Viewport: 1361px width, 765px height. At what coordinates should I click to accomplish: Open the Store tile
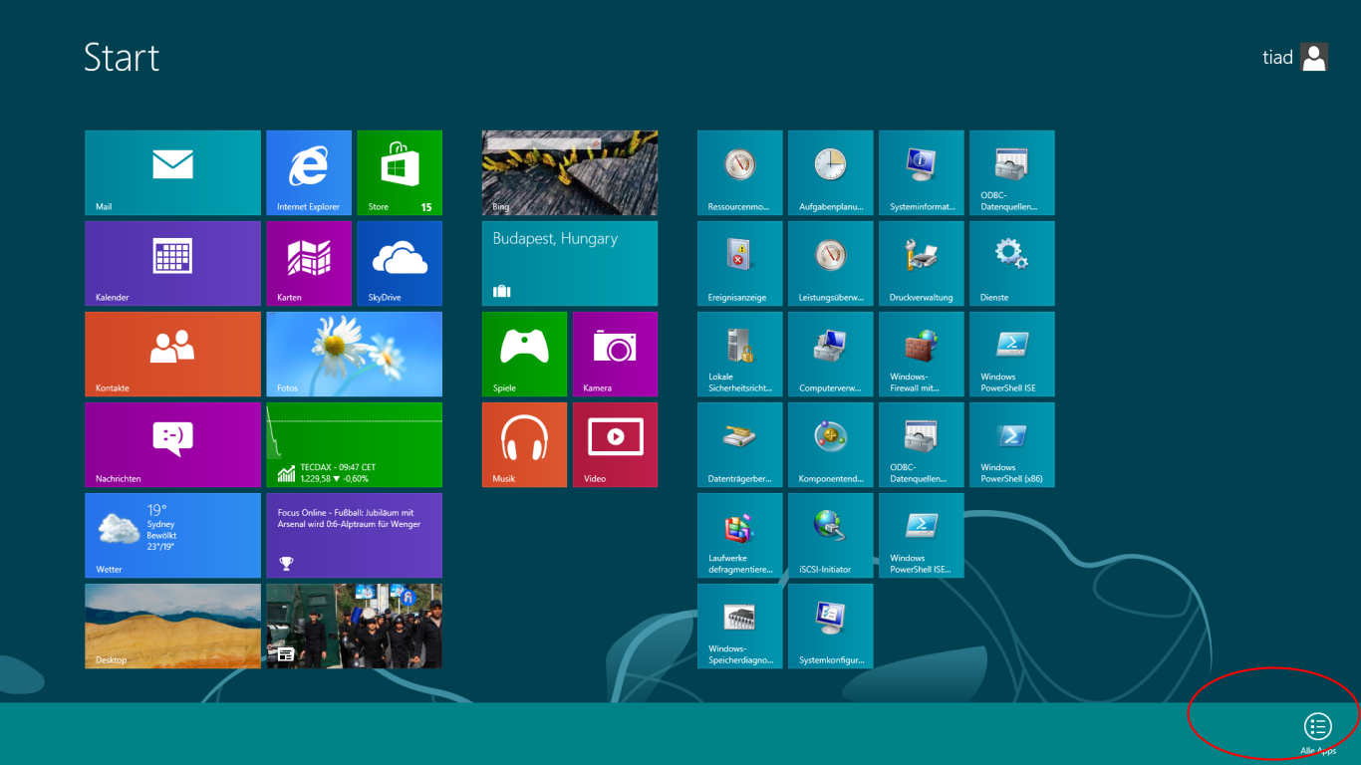pyautogui.click(x=400, y=172)
